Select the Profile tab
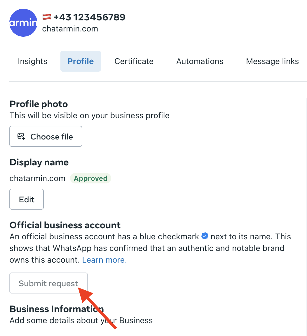This screenshot has height=336, width=307. [x=81, y=61]
